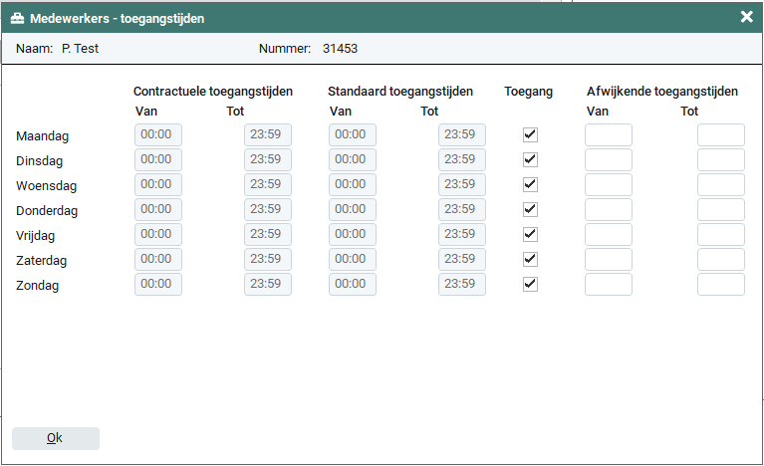Select Zondag standaard Van time field
Viewport: 764px width, 466px height.
[352, 284]
